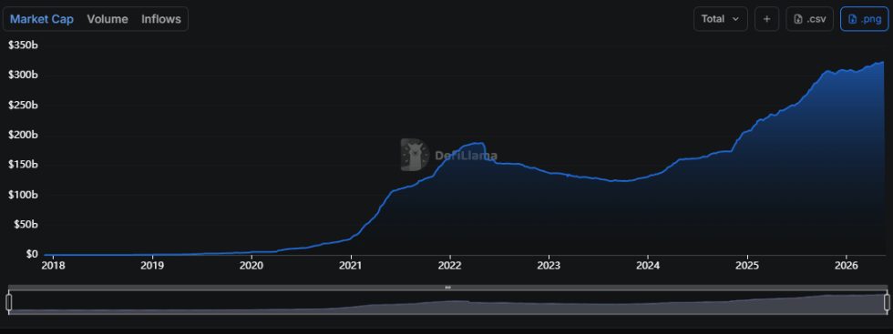This screenshot has height=334, width=893.
Task: Click the $350b y-axis label
Action: [x=23, y=46]
